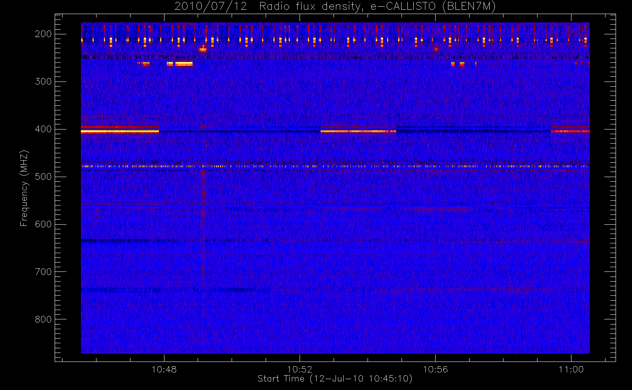Click the time tick label 10:48
Viewport: 632px width, 390px height.
(x=164, y=369)
